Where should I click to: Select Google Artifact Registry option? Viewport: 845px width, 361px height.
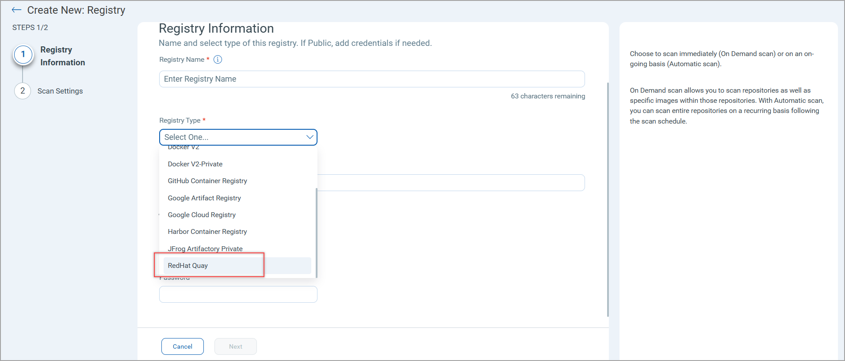(x=204, y=198)
